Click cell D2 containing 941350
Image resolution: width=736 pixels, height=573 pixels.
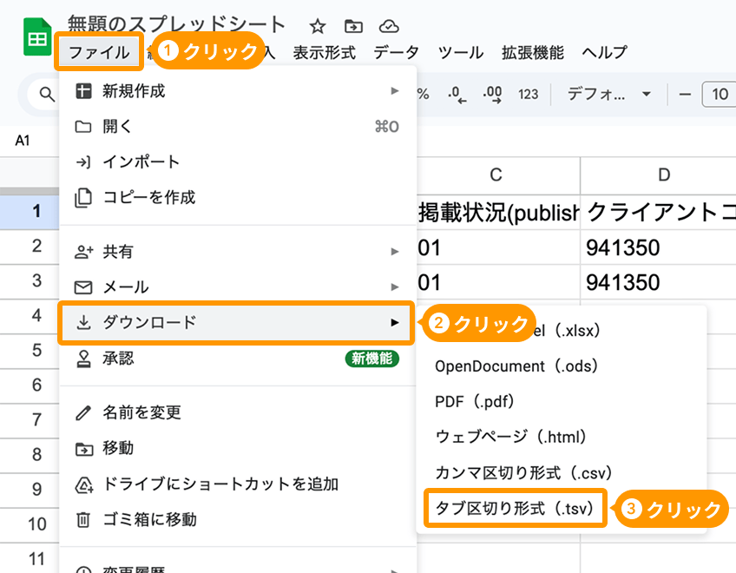pyautogui.click(x=659, y=247)
